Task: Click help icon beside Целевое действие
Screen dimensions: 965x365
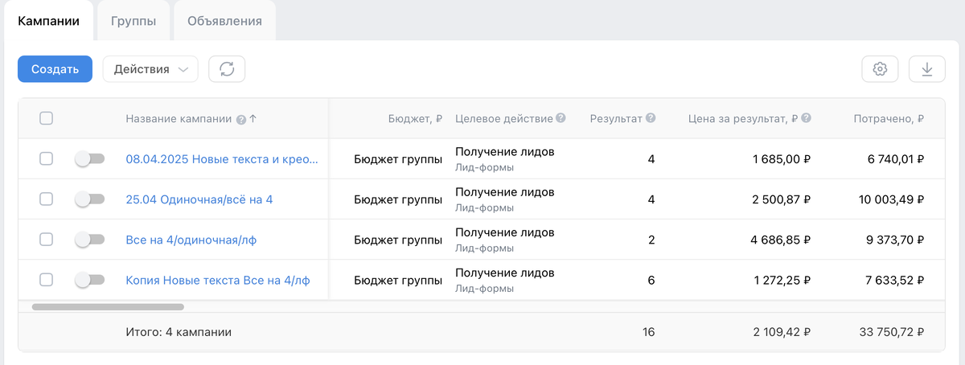Action: pos(561,118)
